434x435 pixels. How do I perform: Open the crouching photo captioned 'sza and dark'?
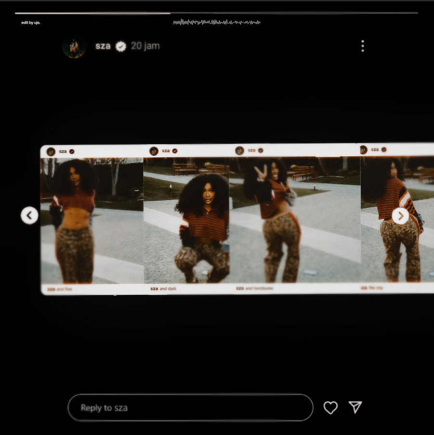click(186, 220)
